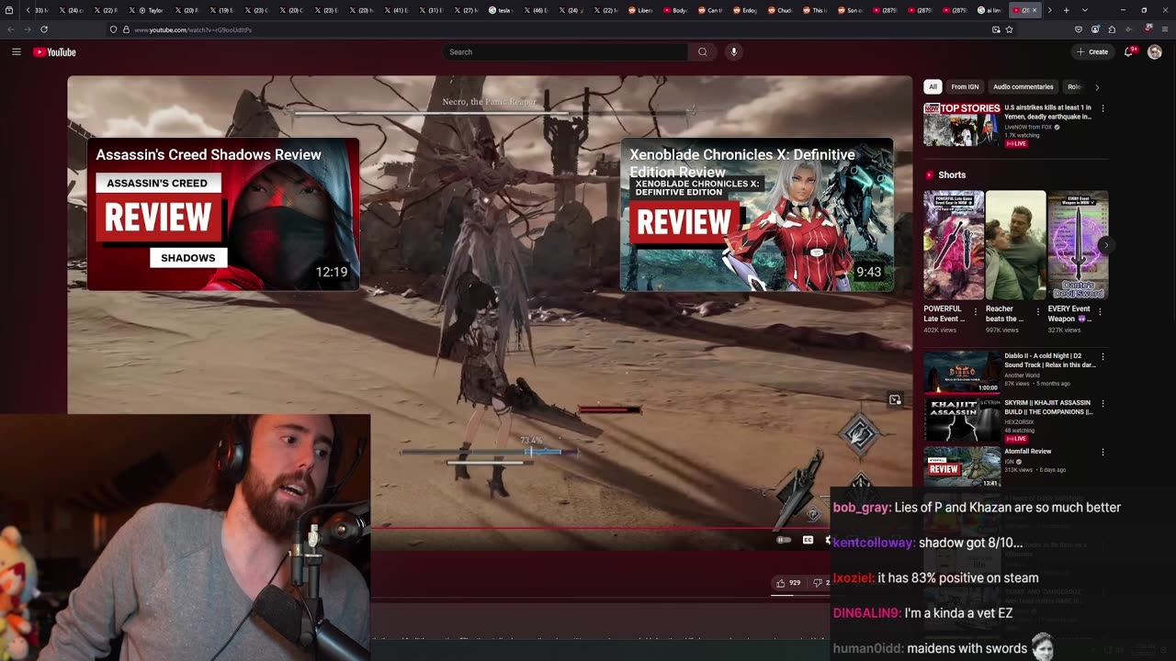Open the browser application menu icon
Screen dimensions: 1176x661
point(1167,29)
